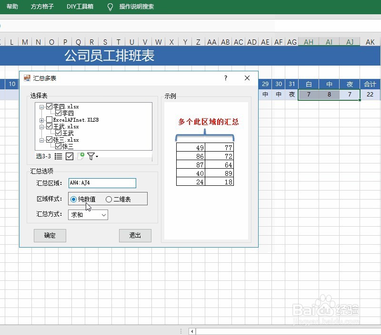
Task: Open the 方方格子 ribbon tab
Action: click(x=42, y=7)
